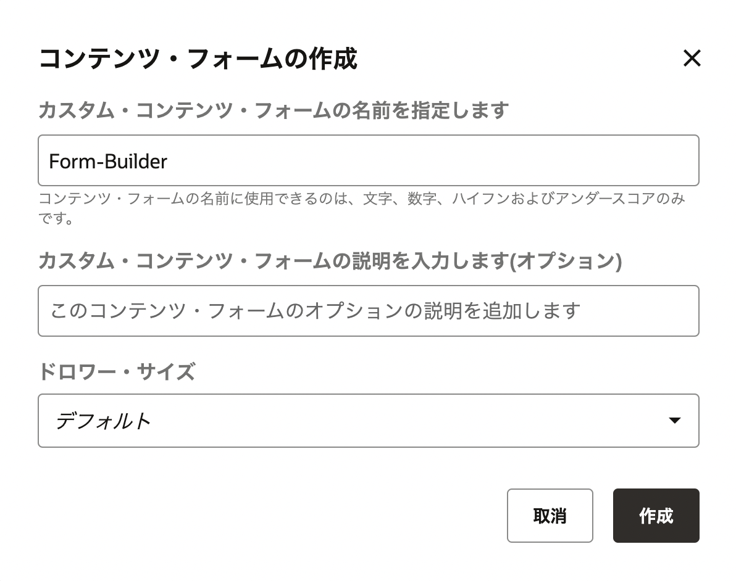This screenshot has width=736, height=581.
Task: Focus the optional description input field
Action: pyautogui.click(x=368, y=311)
